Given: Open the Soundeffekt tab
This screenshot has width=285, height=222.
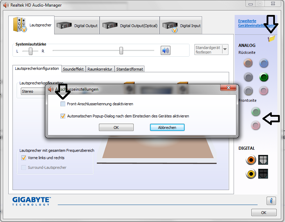Looking at the screenshot, I should (73, 69).
